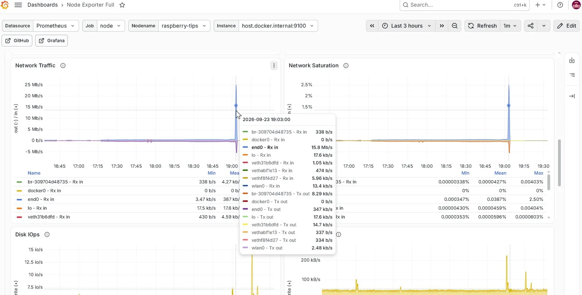
Task: Toggle br-309704d48735 - Rx in legend series
Action: click(55, 182)
